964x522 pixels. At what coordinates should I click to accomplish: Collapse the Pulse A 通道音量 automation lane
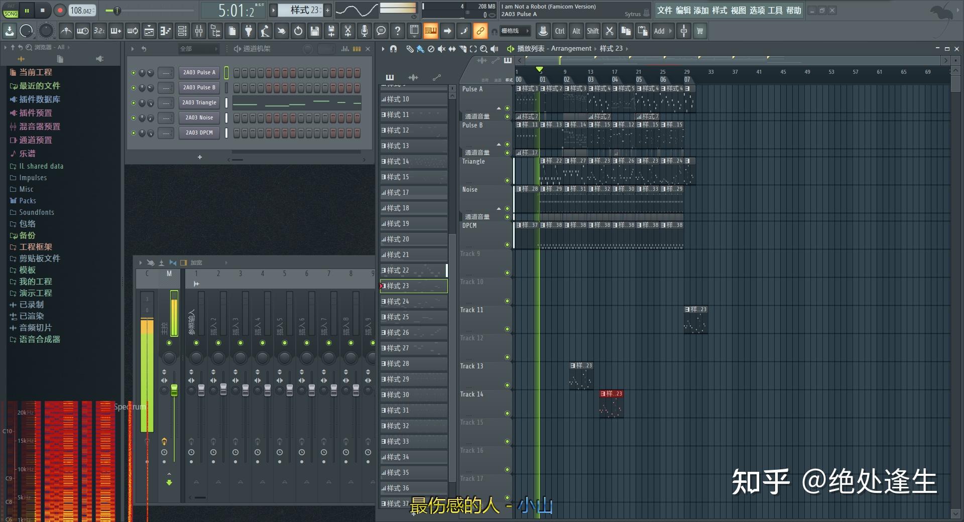tap(499, 107)
